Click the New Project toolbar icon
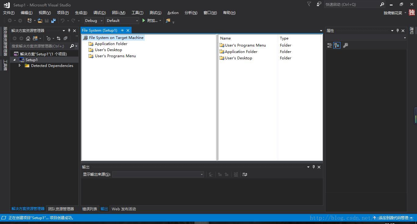 click(30, 21)
